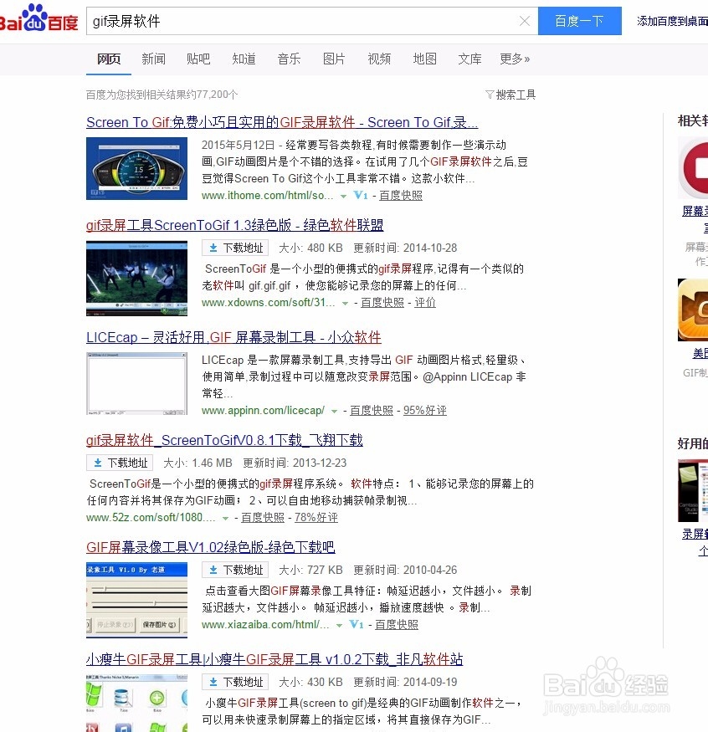
Task: Click 评价 link on xdowns result
Action: pyautogui.click(x=425, y=303)
